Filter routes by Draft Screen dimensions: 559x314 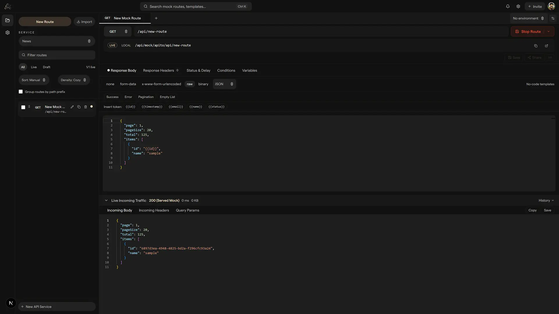47,67
